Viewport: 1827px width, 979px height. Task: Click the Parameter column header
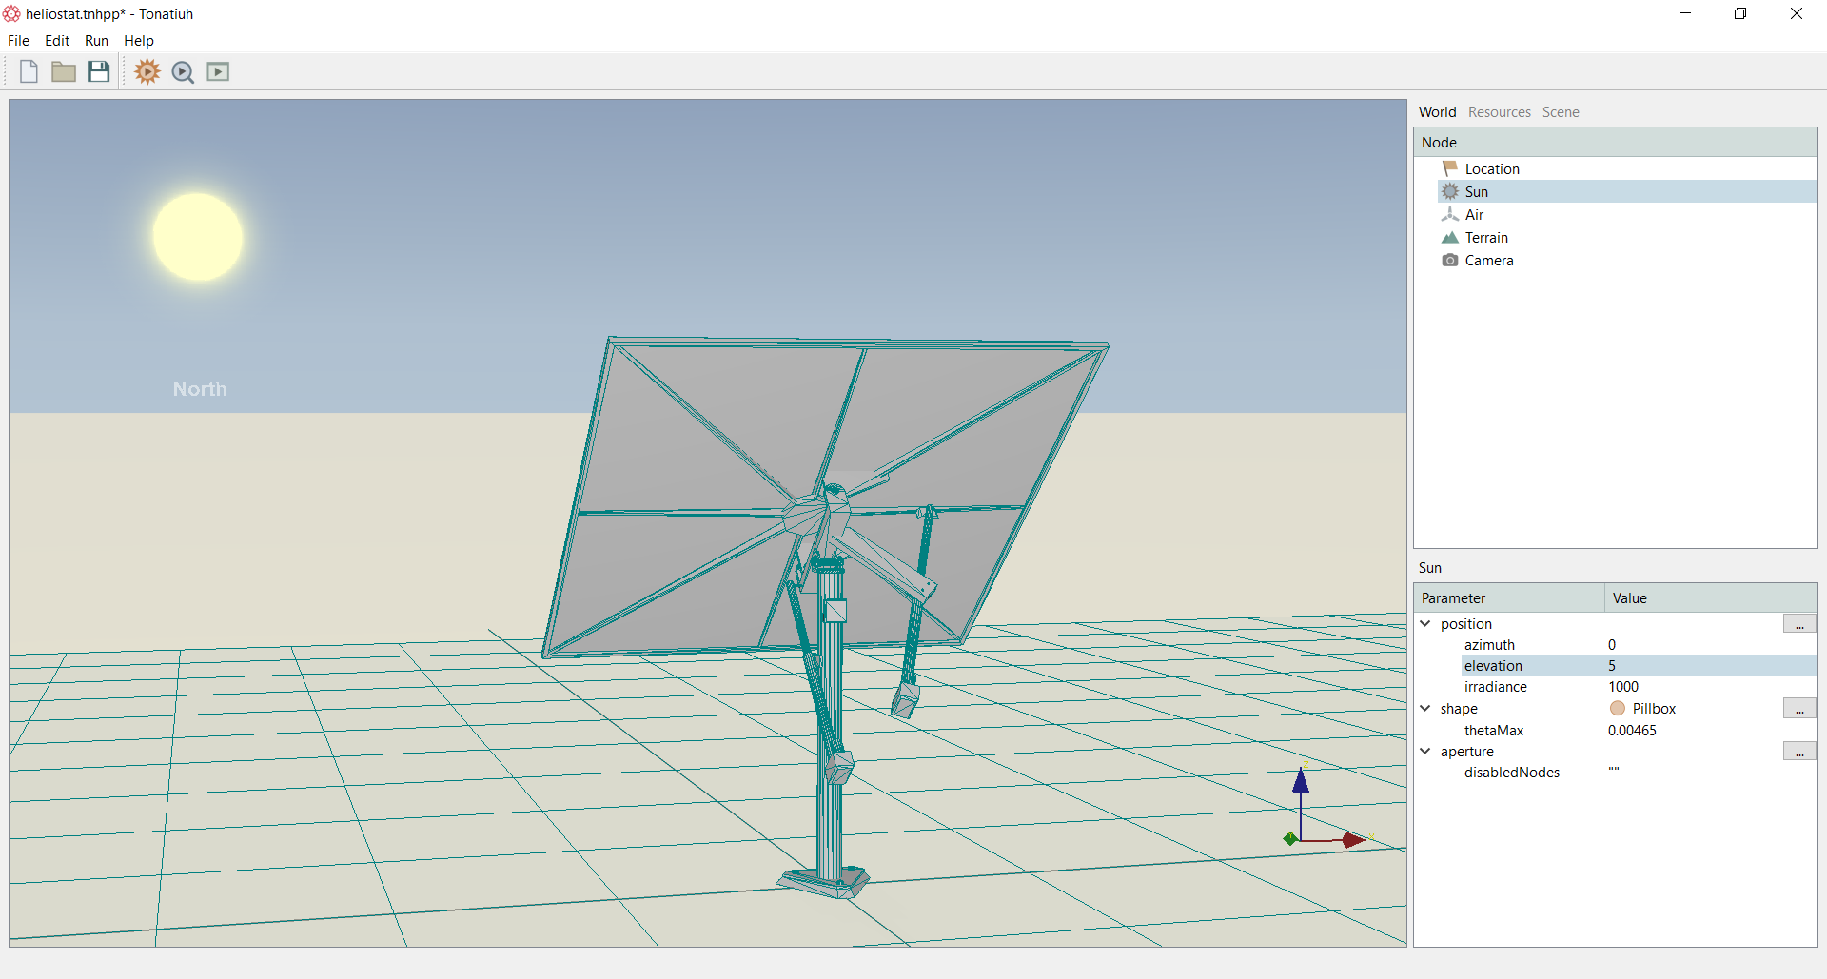click(x=1509, y=597)
